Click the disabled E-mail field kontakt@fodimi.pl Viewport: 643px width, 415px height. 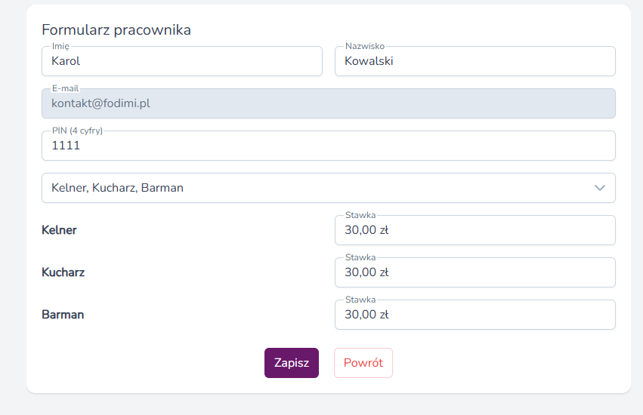[x=329, y=103]
